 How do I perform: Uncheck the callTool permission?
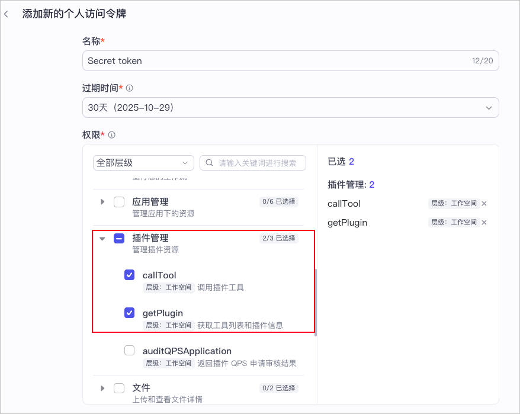click(129, 275)
